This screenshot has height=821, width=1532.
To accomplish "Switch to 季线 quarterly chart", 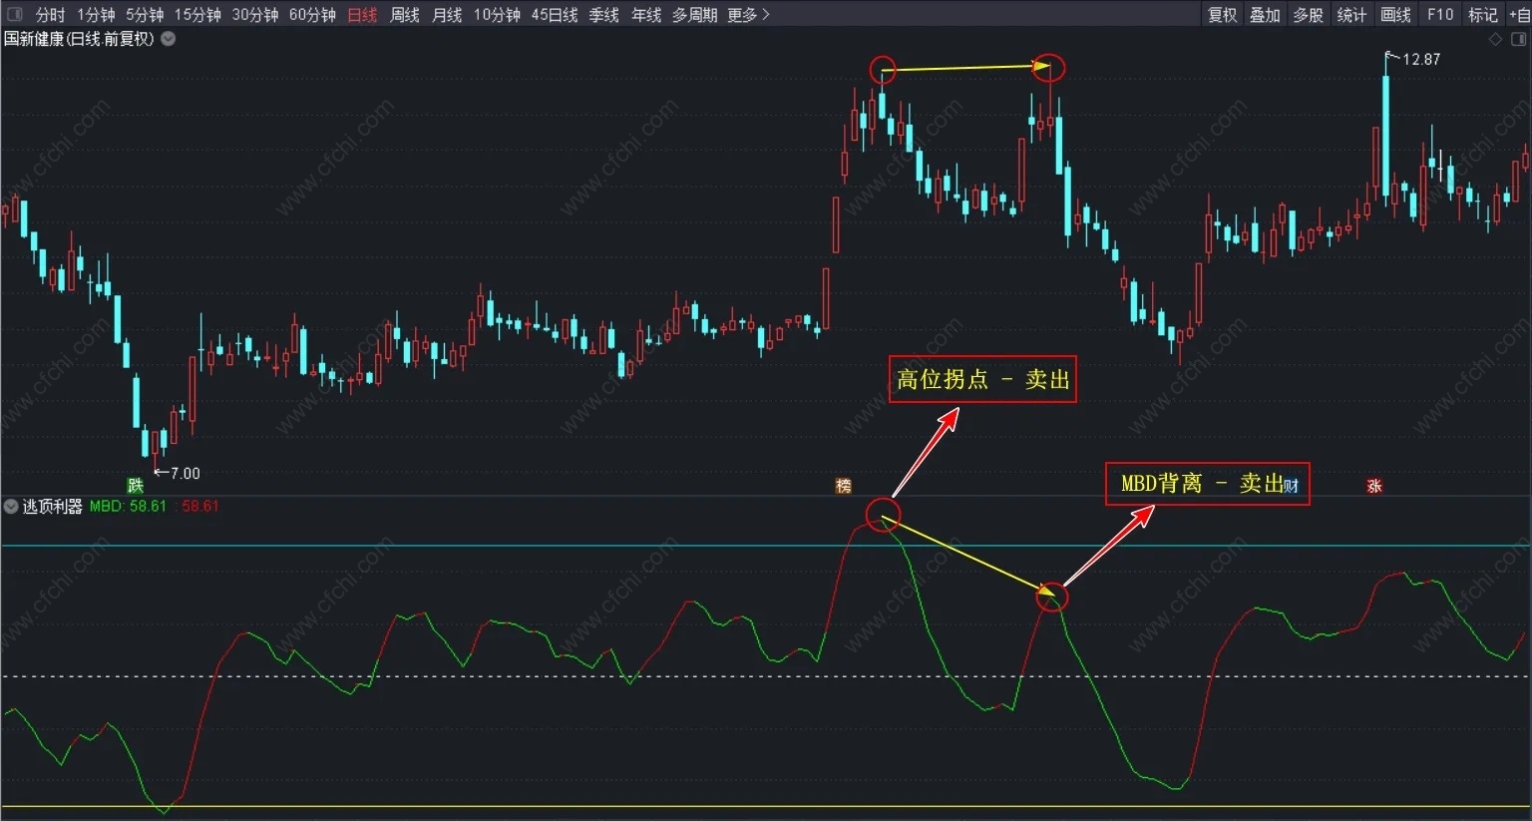I will [x=604, y=15].
